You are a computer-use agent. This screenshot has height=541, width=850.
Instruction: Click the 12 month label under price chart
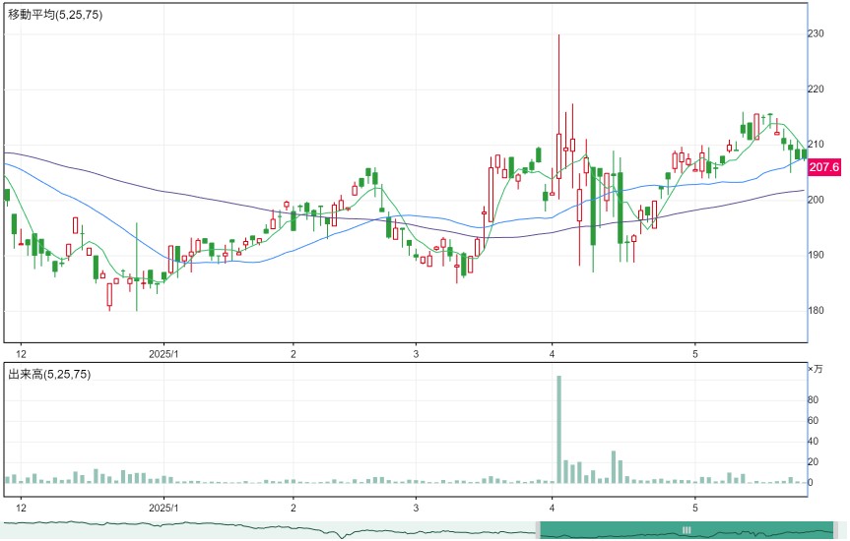(21, 354)
